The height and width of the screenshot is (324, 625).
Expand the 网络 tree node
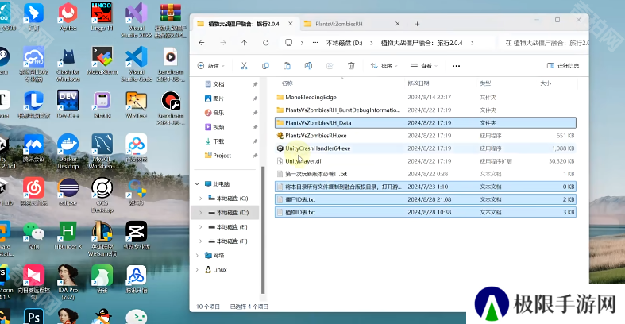click(x=197, y=256)
